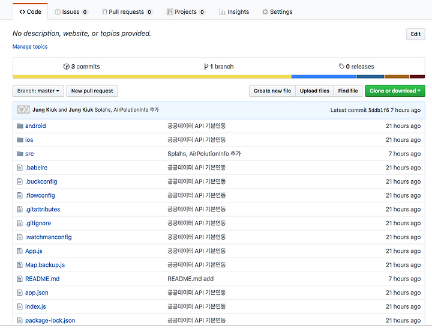Click Create new file button
The height and width of the screenshot is (328, 432).
click(x=272, y=91)
